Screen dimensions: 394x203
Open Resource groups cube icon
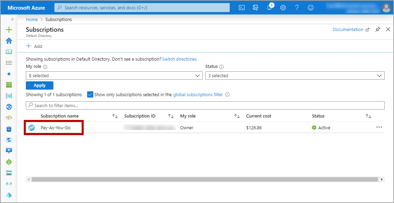9,96
